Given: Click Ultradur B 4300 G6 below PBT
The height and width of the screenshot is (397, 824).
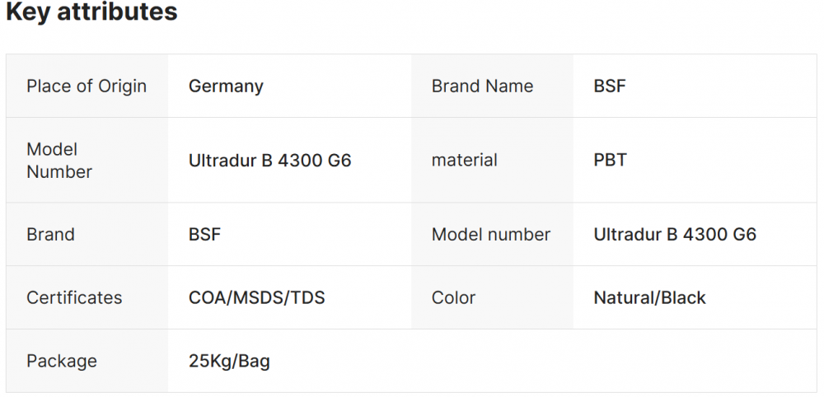Looking at the screenshot, I should tap(675, 235).
